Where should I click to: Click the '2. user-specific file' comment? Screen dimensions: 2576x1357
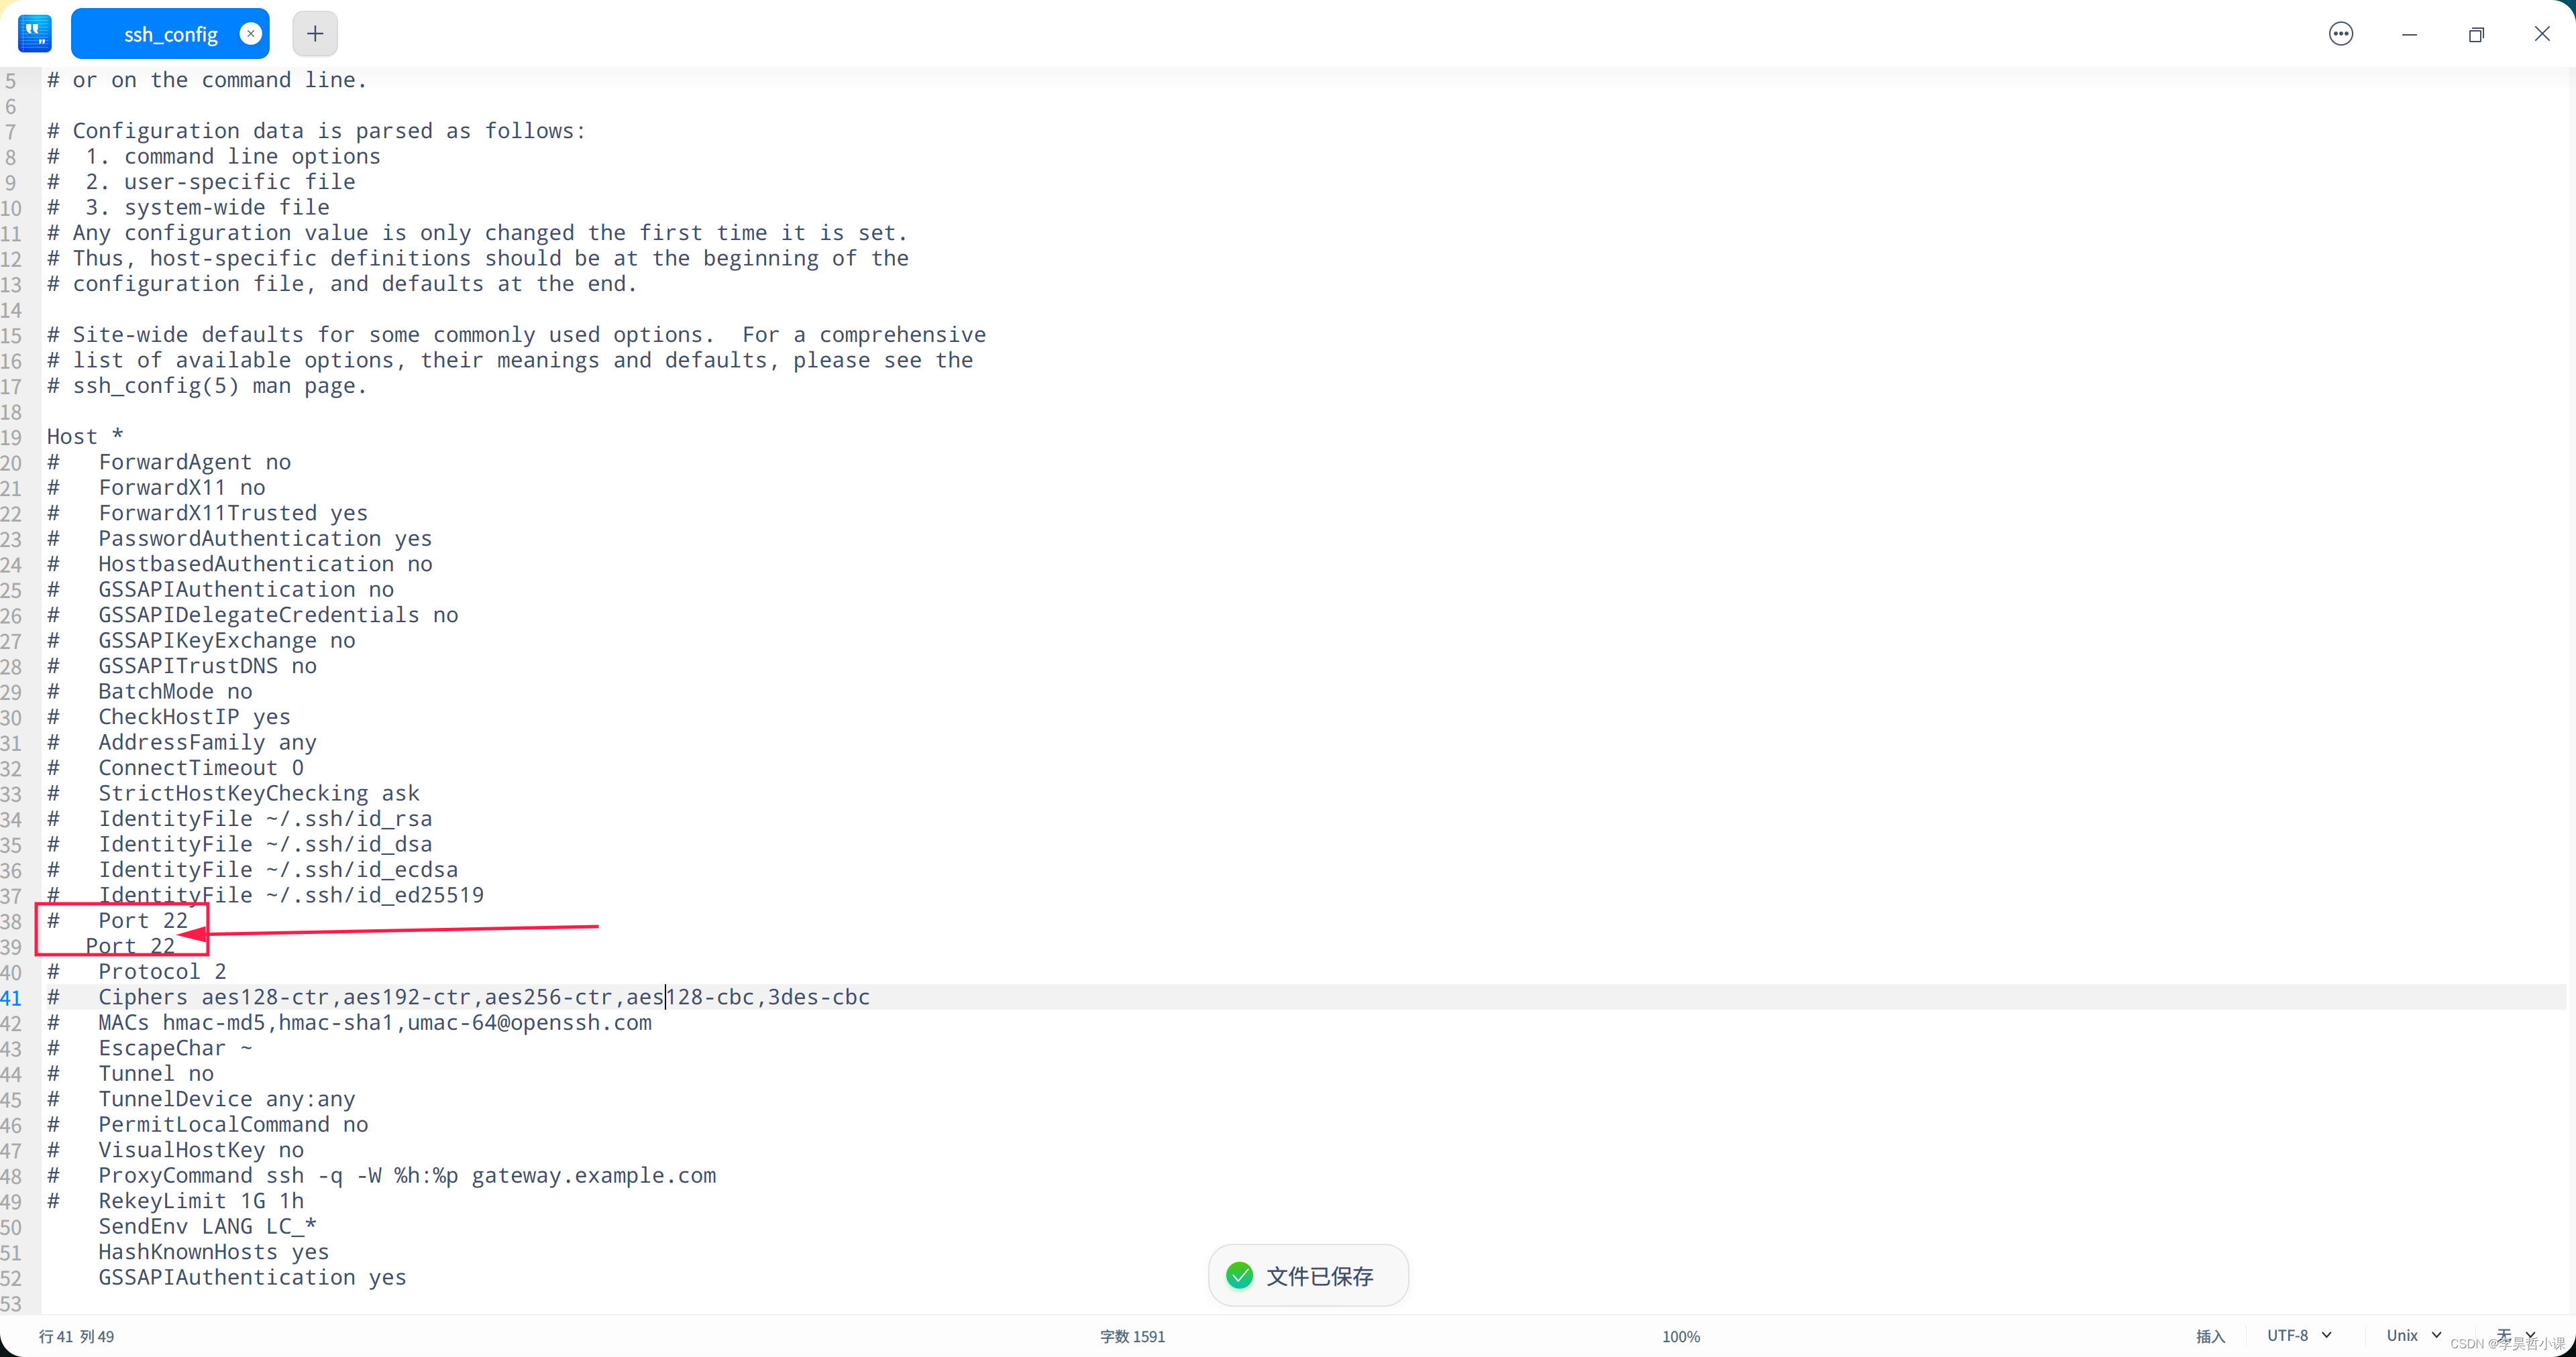coord(201,182)
